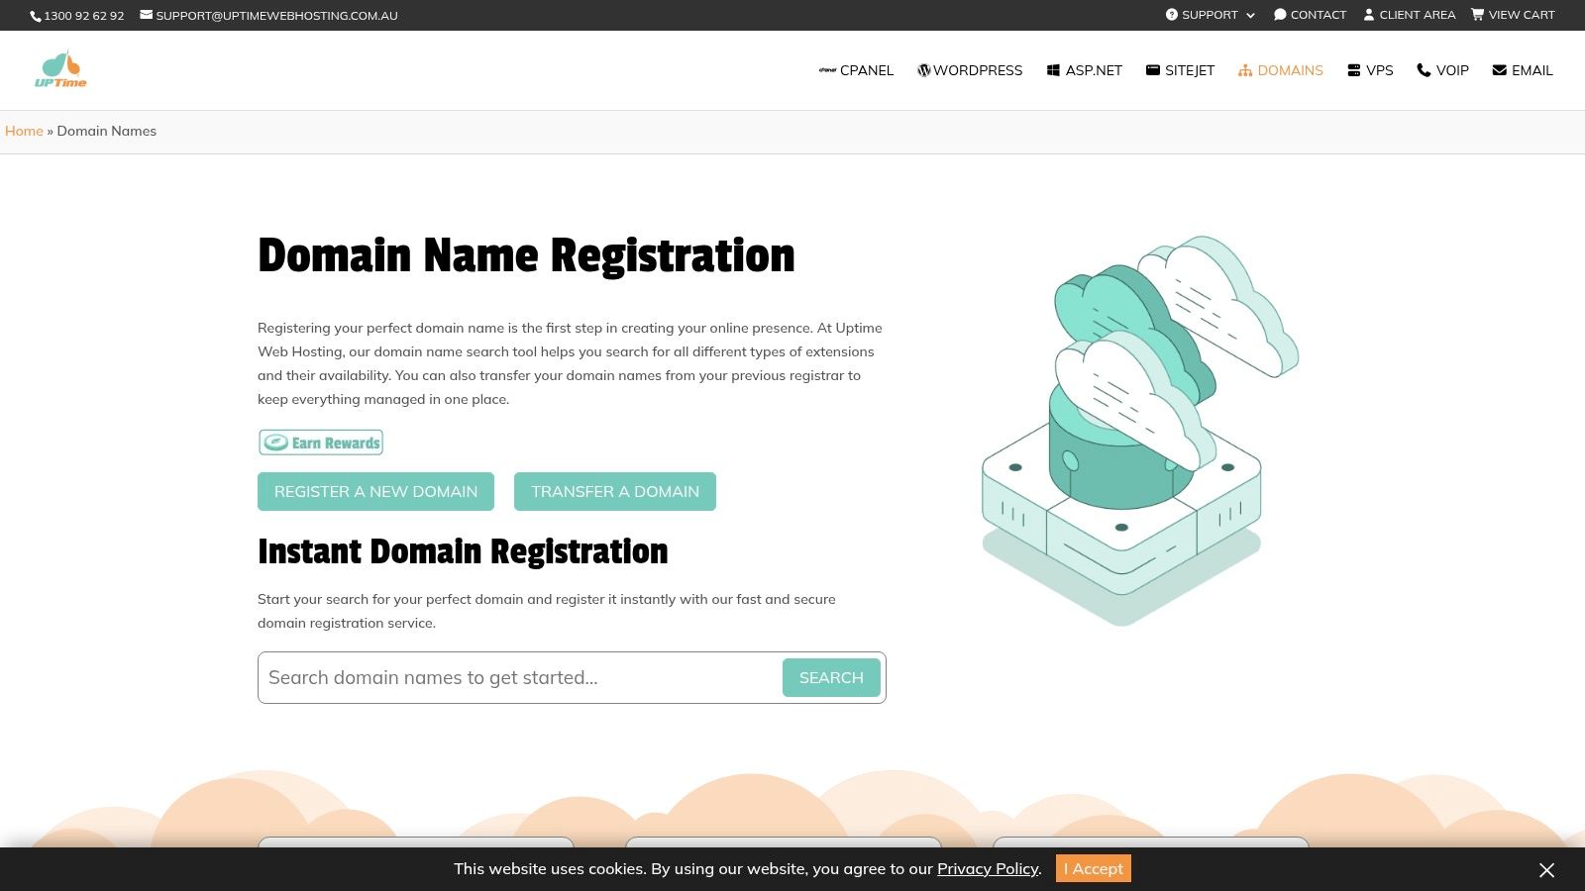
Task: Click the Earn Rewards badge
Action: (x=321, y=443)
